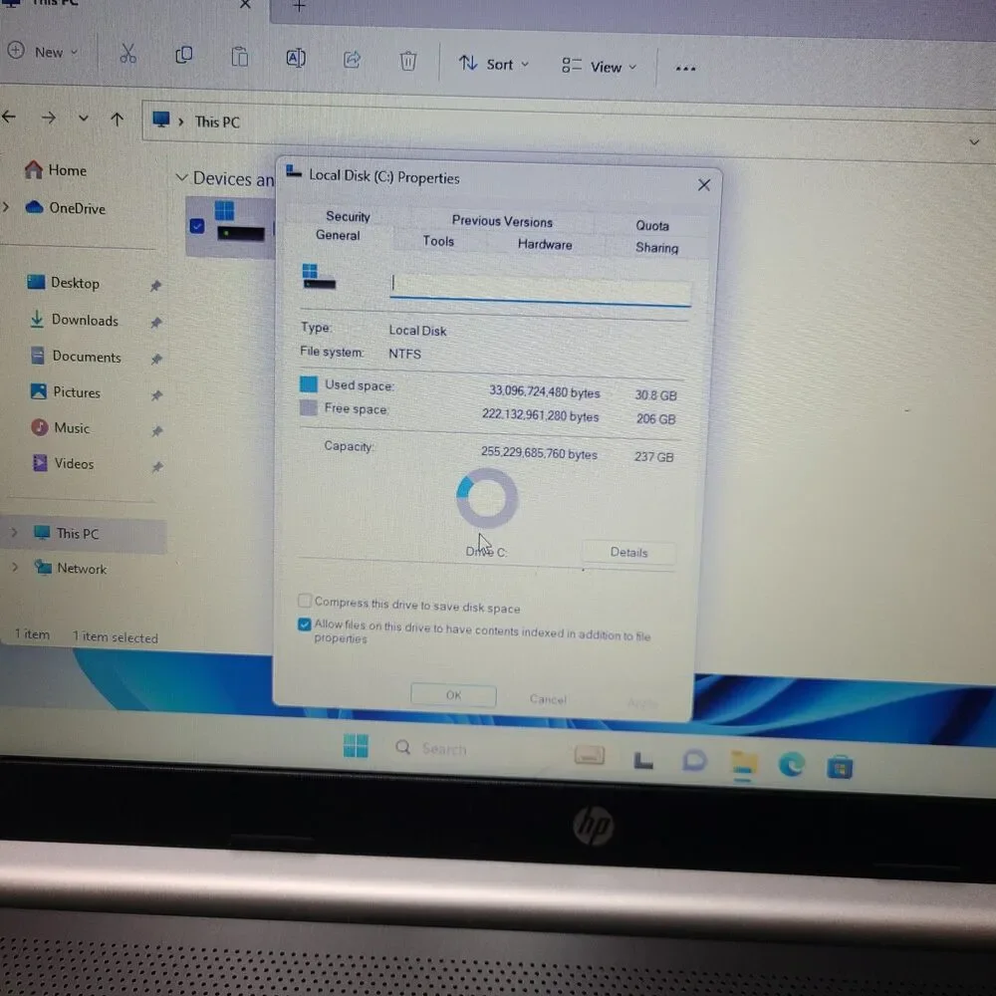Viewport: 996px width, 996px height.
Task: Open OneDrive in the navigation pane
Action: 66,208
